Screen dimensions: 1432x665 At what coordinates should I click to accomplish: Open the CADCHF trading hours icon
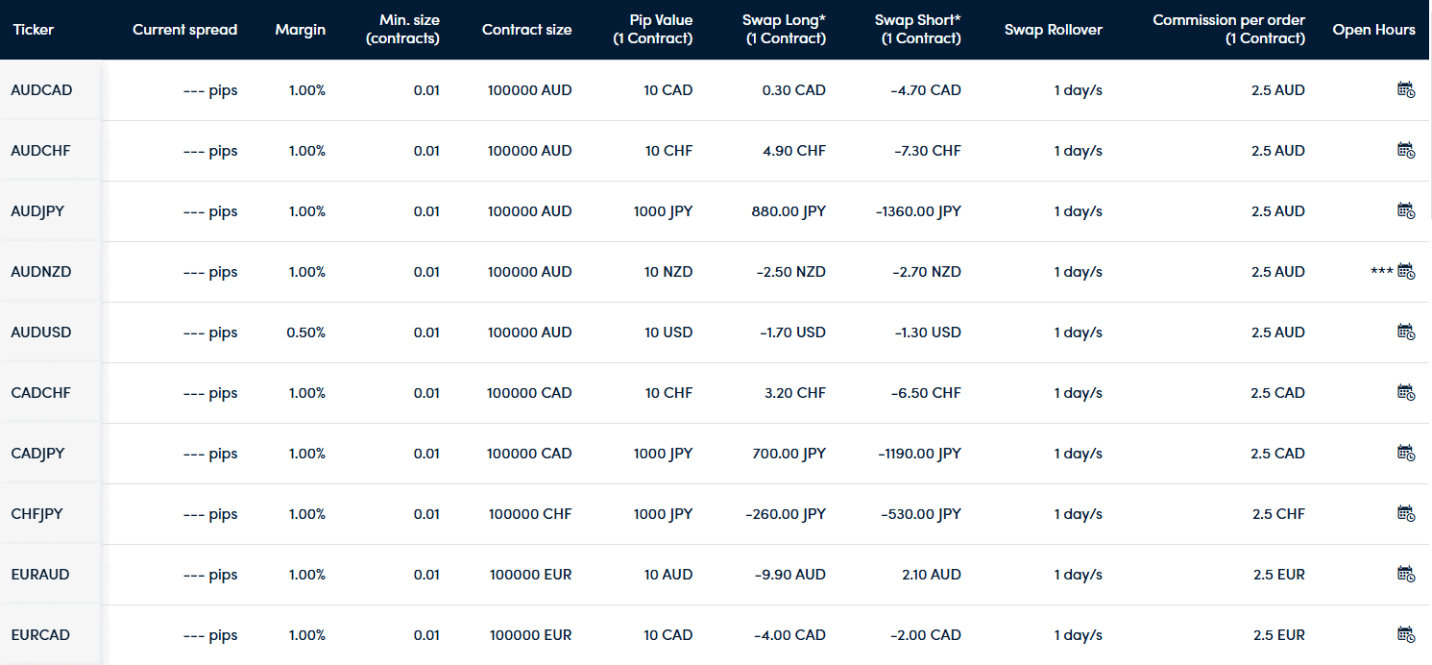1406,392
